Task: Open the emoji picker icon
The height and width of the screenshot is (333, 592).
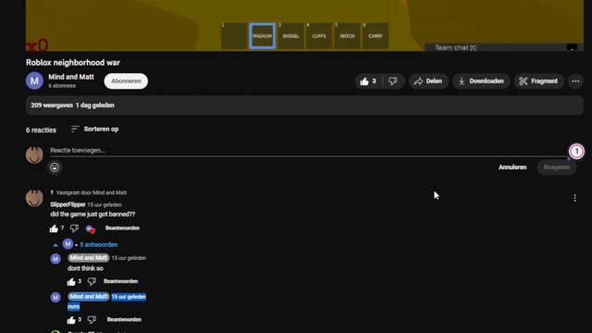Action: click(55, 167)
